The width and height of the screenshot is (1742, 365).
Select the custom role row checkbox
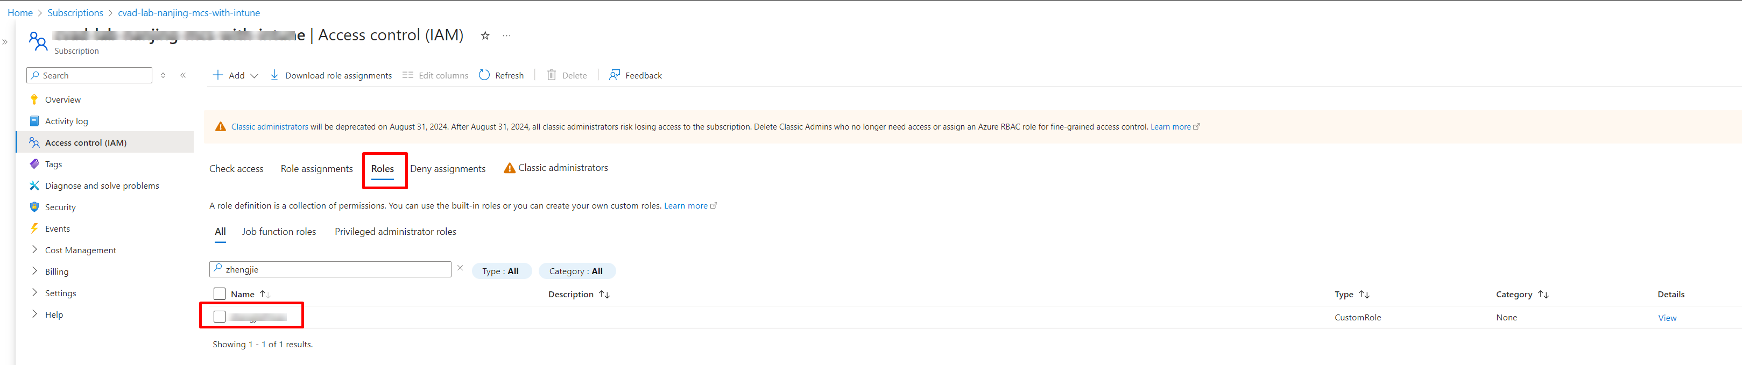coord(219,317)
